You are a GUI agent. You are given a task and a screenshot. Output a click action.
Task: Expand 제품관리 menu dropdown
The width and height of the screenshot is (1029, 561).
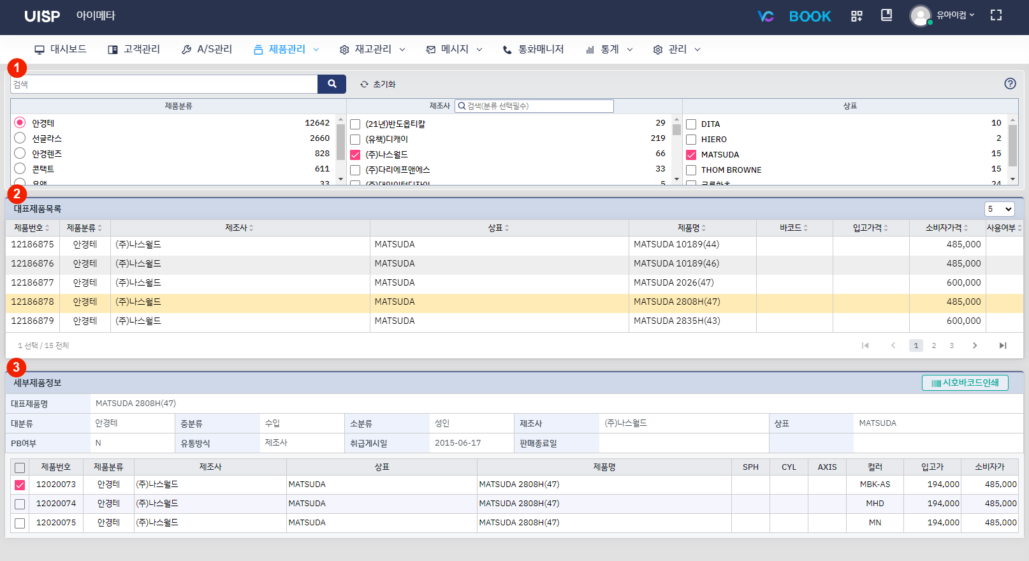[286, 49]
